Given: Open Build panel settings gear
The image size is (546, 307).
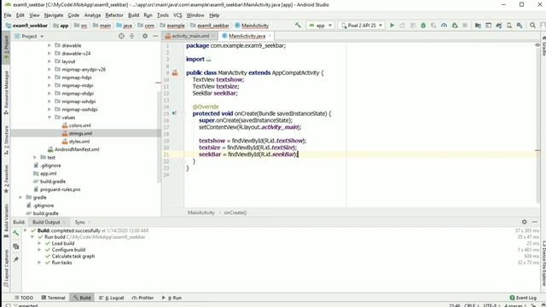Looking at the screenshot, I should 525,222.
